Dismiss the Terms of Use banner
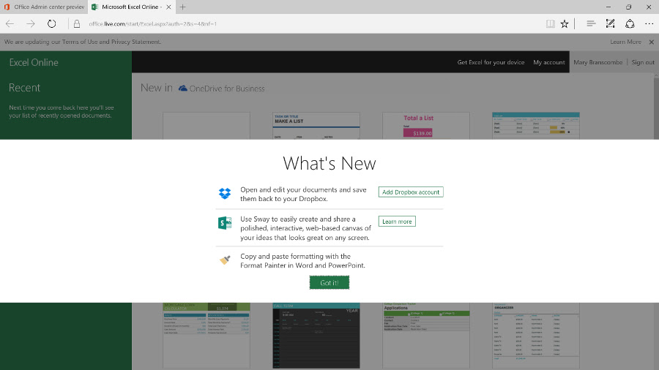Image resolution: width=659 pixels, height=370 pixels. point(652,42)
